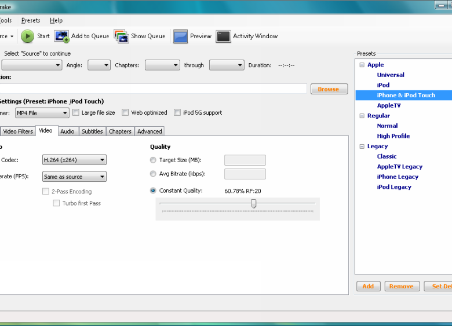This screenshot has width=452, height=326.
Task: Click the Constant Quality slider handle
Action: point(253,203)
